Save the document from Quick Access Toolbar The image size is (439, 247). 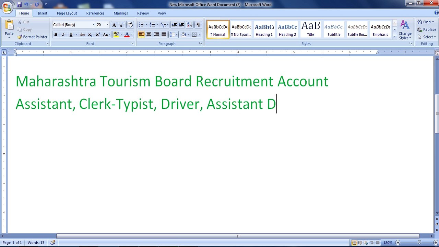coord(19,4)
